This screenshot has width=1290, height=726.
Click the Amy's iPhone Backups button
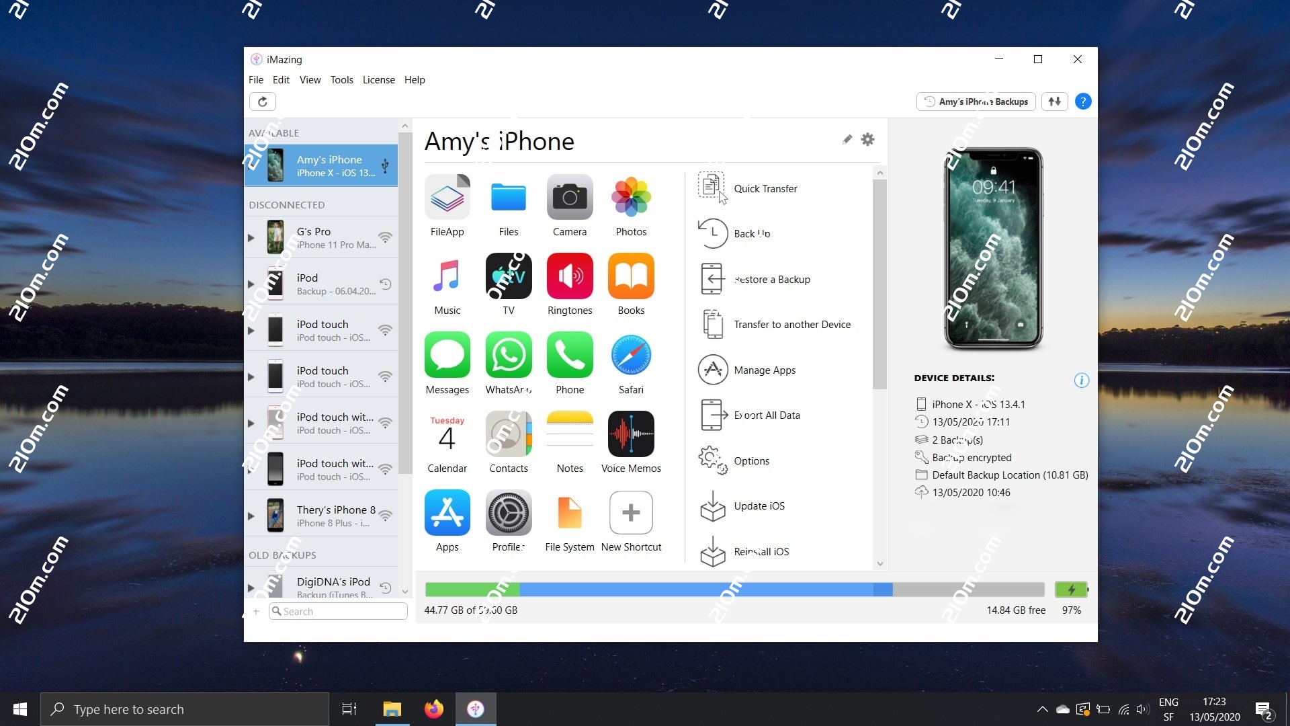[976, 102]
